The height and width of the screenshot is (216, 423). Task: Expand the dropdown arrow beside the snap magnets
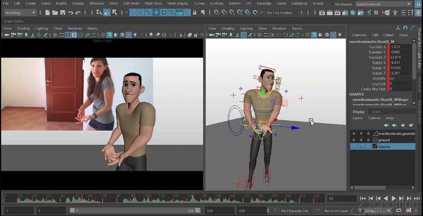pos(262,13)
